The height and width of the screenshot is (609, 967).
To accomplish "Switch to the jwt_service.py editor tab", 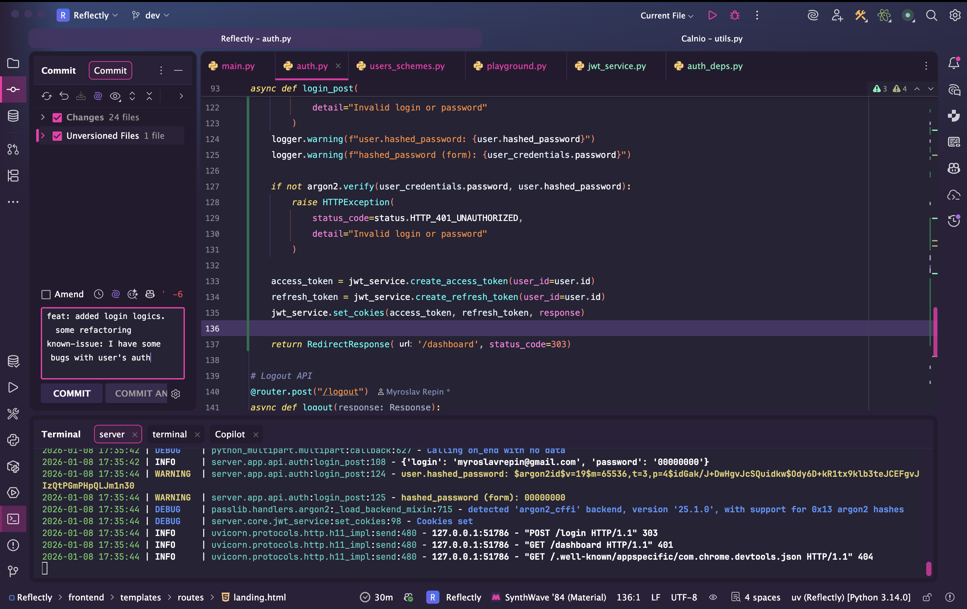I will 616,66.
